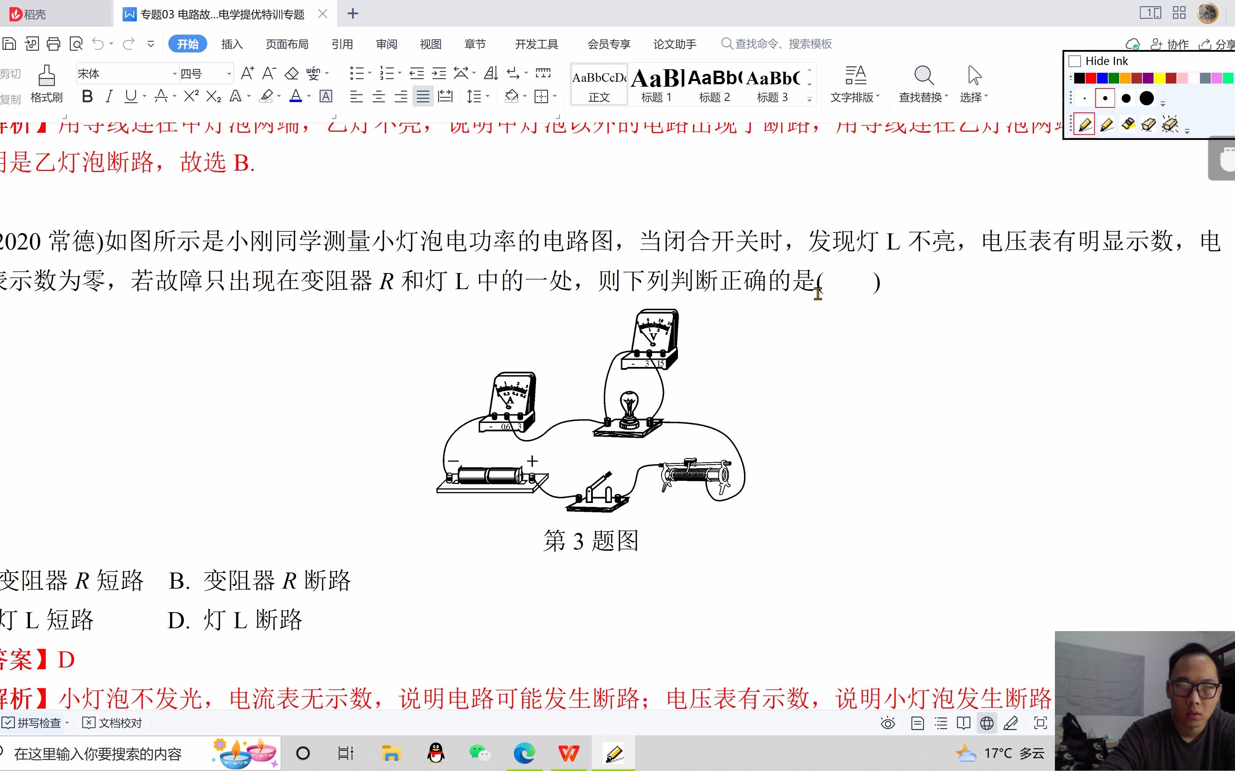Choose the third pen thickness dot
This screenshot has width=1235, height=771.
point(1126,99)
